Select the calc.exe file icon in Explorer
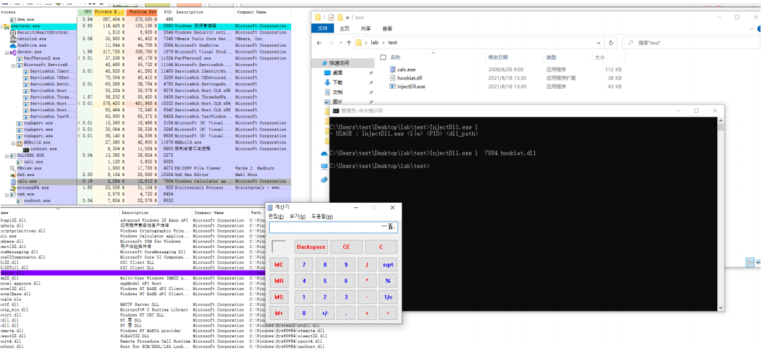The width and height of the screenshot is (764, 350). pos(393,69)
